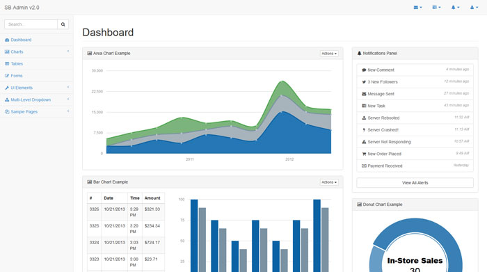Click the Forms edit icon in sidebar

coord(7,76)
